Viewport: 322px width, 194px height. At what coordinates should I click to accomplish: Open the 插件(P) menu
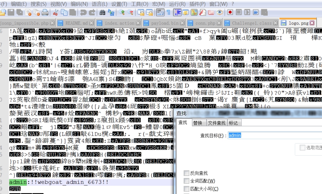(x=197, y=4)
